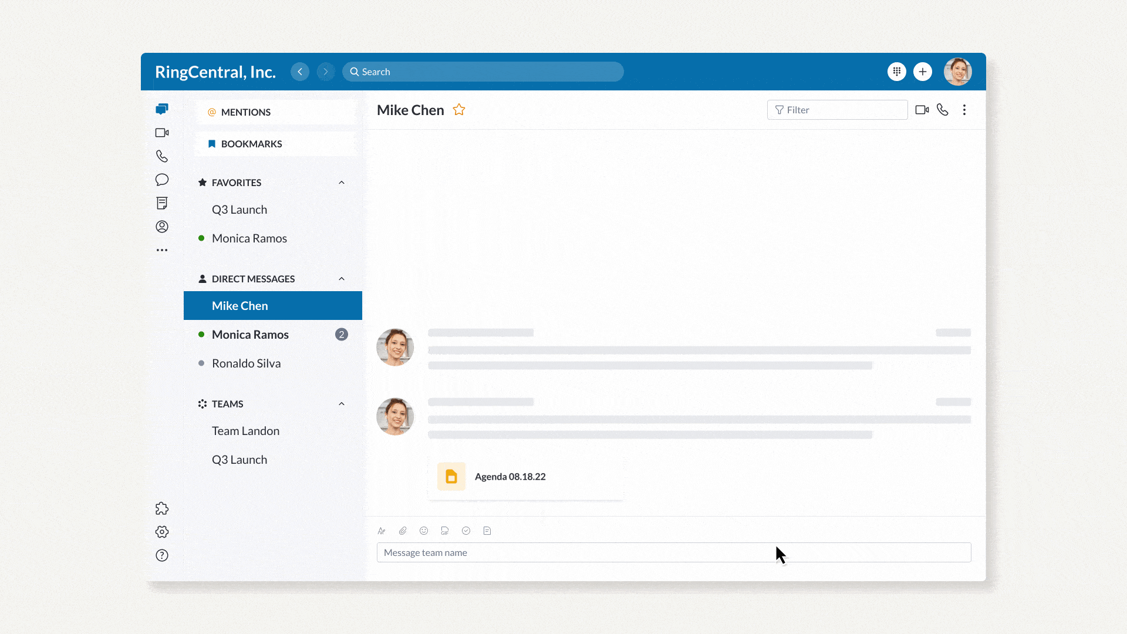The height and width of the screenshot is (634, 1127).
Task: Open the emoji picker
Action: [424, 531]
